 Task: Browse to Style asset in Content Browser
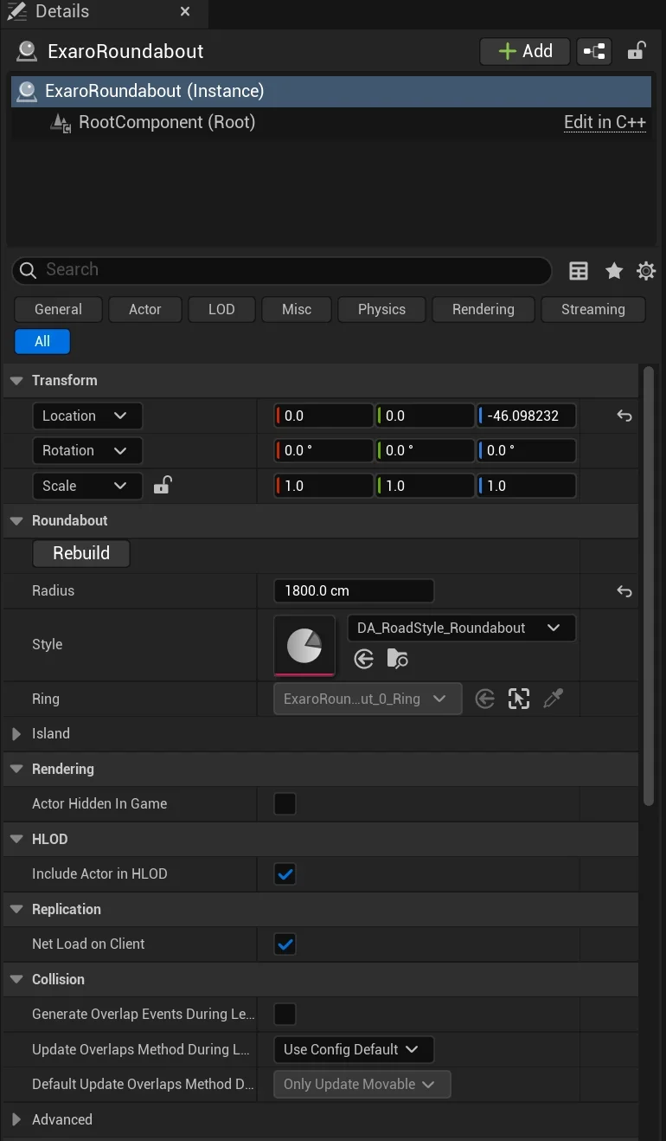tap(397, 660)
